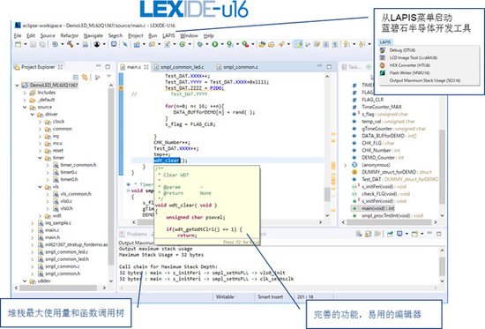This screenshot has width=485, height=329.
Task: Click the editor vertical scrollbar thumb
Action: click(x=327, y=194)
